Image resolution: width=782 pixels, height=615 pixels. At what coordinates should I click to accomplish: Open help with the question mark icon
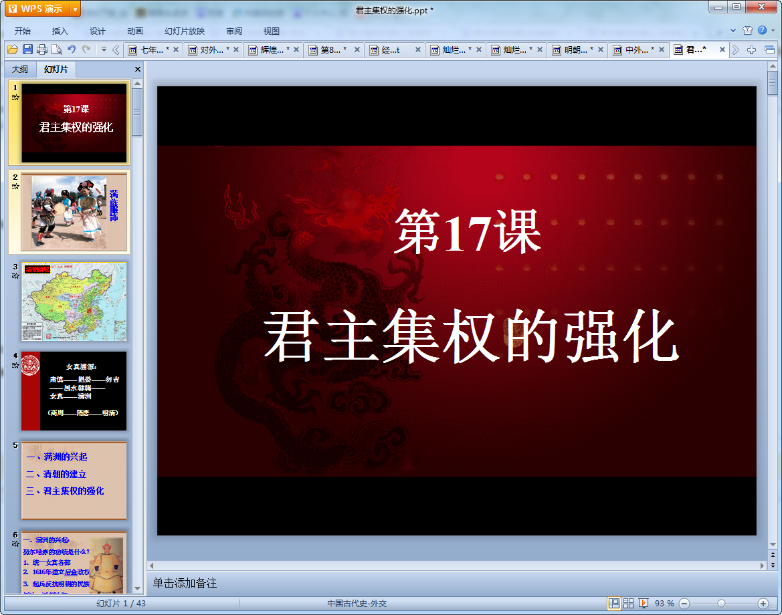(x=762, y=30)
